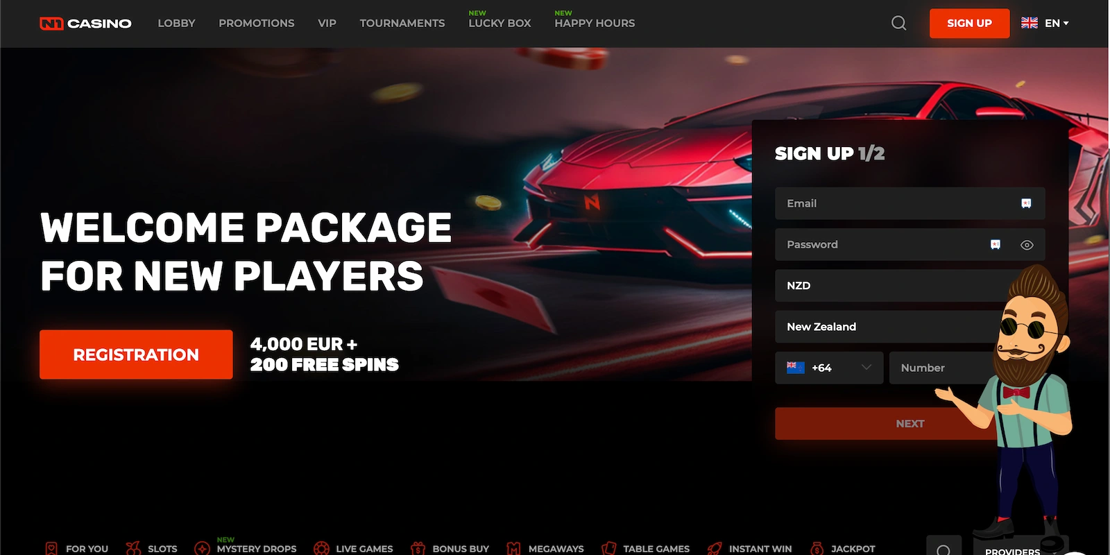Click the N1 Casino logo
The height and width of the screenshot is (555, 1110).
coord(85,24)
